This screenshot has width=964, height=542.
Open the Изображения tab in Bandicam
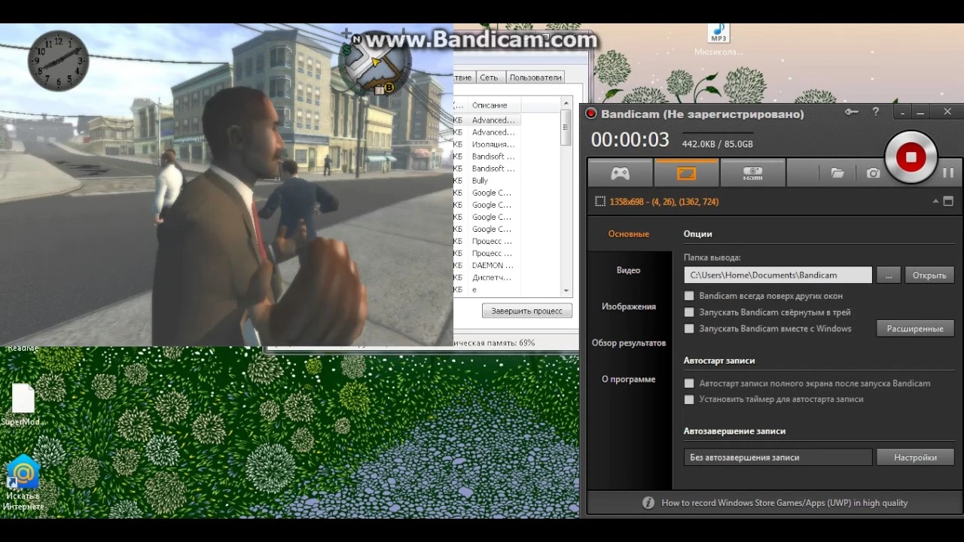pyautogui.click(x=629, y=306)
